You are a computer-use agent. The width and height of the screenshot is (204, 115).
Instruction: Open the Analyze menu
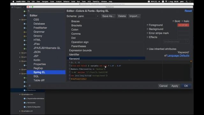click(x=59, y=2)
